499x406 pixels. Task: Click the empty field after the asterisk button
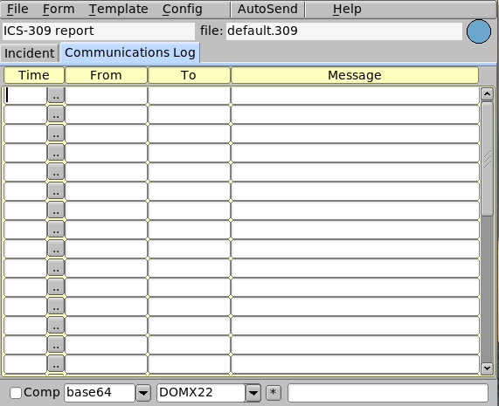(388, 393)
